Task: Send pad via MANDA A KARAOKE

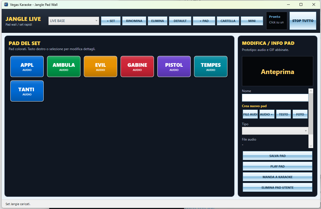Action: click(277, 177)
